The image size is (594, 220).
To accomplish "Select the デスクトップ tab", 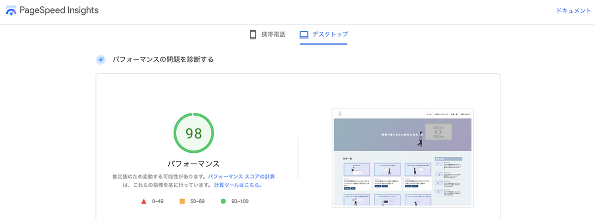I will coord(323,35).
